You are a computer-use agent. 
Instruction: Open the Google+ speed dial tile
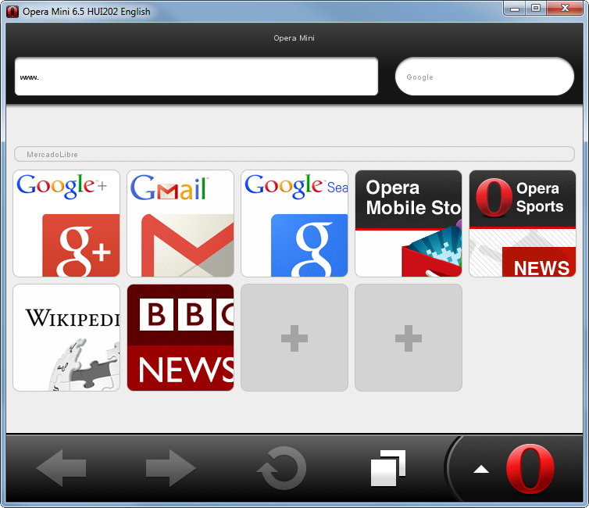click(x=66, y=224)
